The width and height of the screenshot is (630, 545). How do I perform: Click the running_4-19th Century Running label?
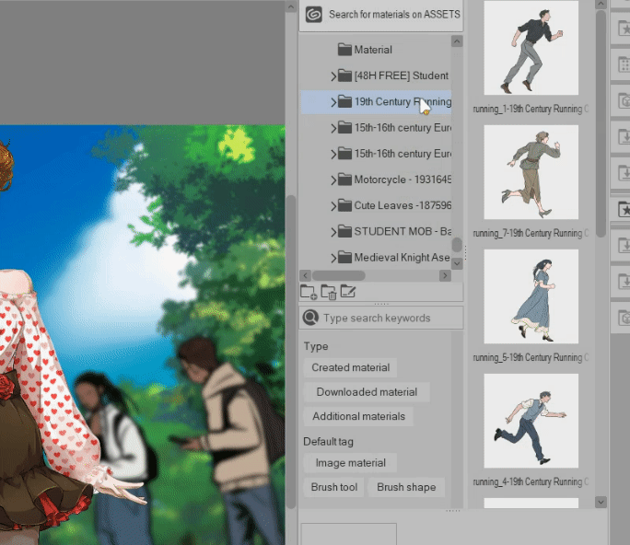click(x=531, y=482)
